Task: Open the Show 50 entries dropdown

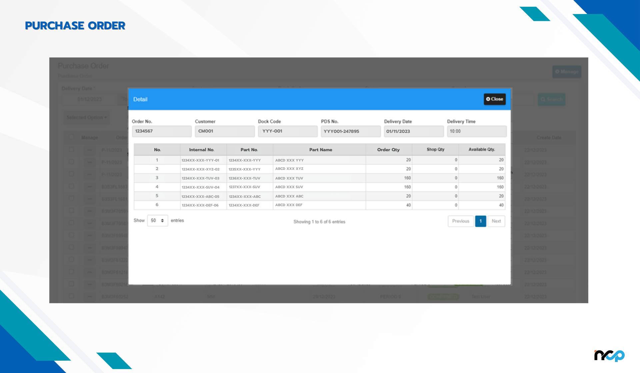Action: [157, 220]
